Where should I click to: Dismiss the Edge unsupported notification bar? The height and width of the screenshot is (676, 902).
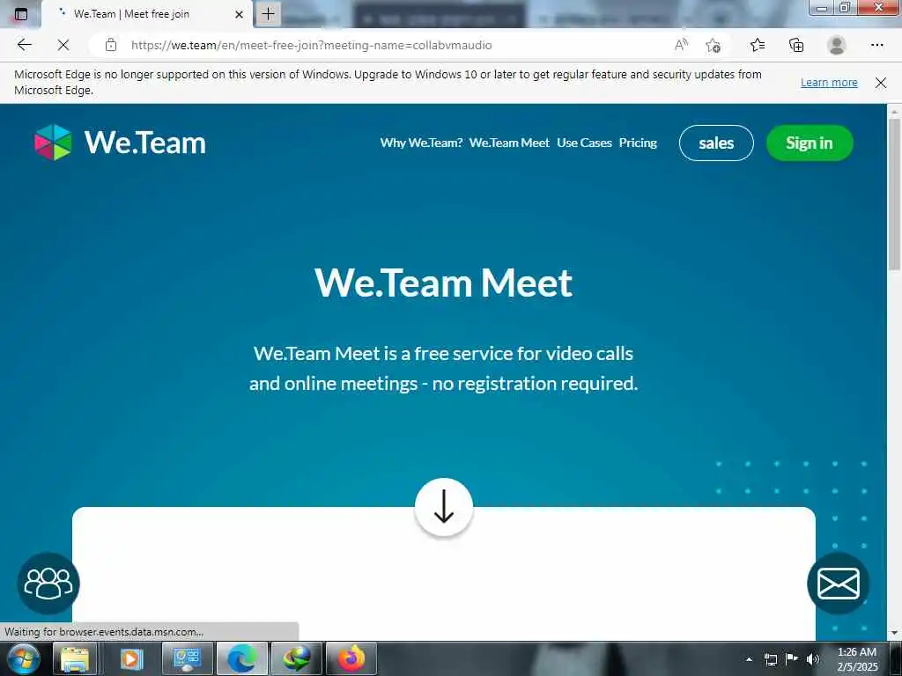pyautogui.click(x=881, y=82)
